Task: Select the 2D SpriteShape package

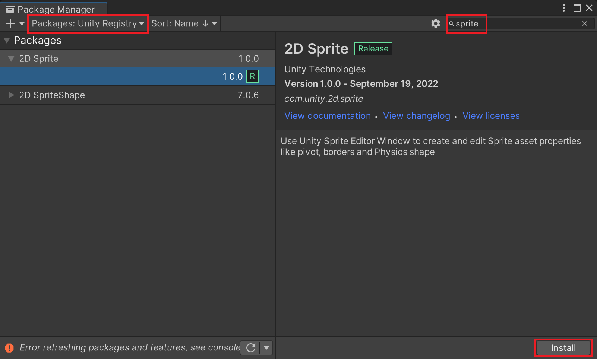Action: (138, 95)
